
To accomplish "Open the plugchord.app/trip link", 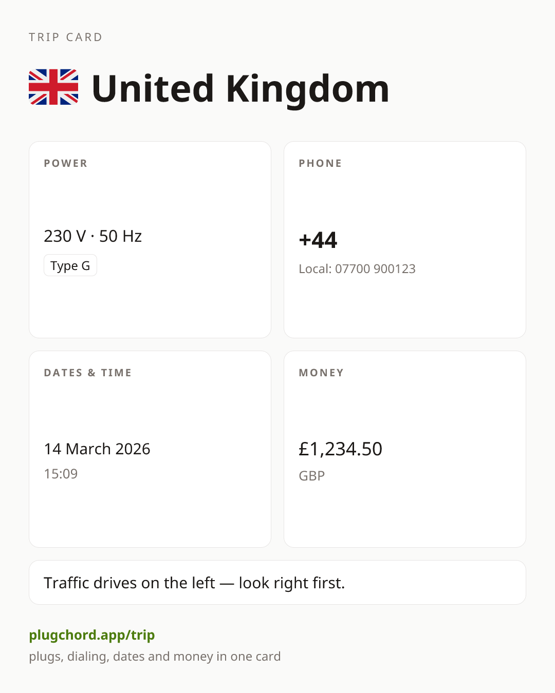I will 92,635.
